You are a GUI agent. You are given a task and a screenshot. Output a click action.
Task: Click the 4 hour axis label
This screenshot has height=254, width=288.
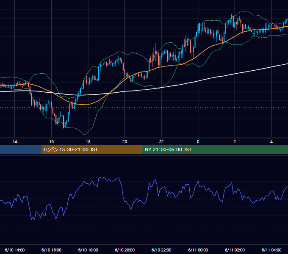pos(271,142)
